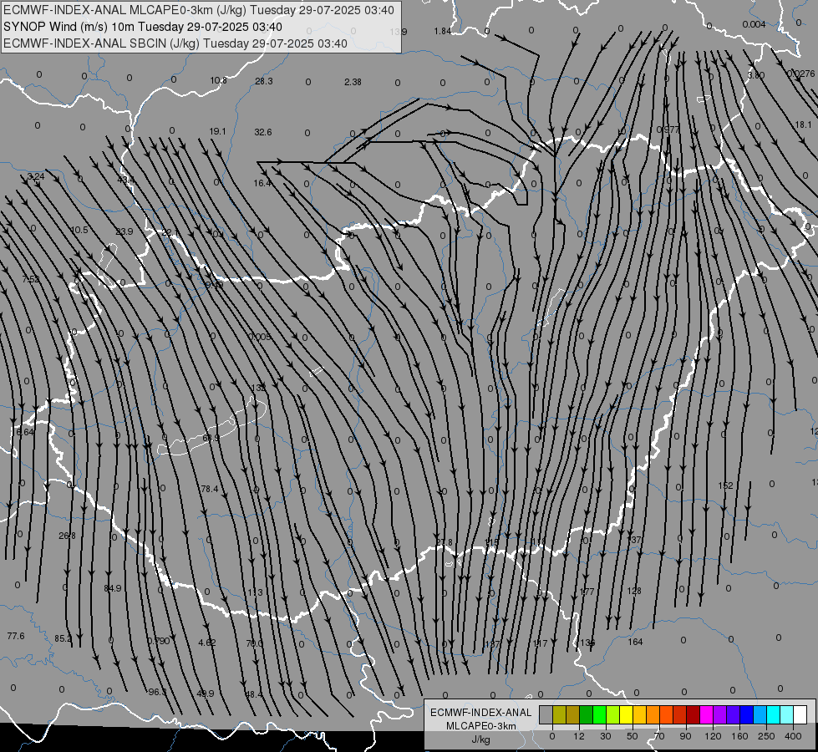
Task: Click the map value 49.9
Action: click(206, 694)
